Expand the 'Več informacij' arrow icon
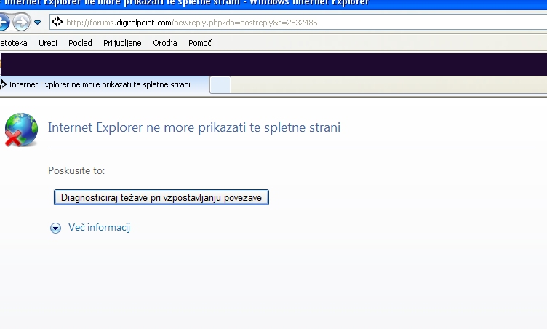The height and width of the screenshot is (329, 547). [55, 228]
